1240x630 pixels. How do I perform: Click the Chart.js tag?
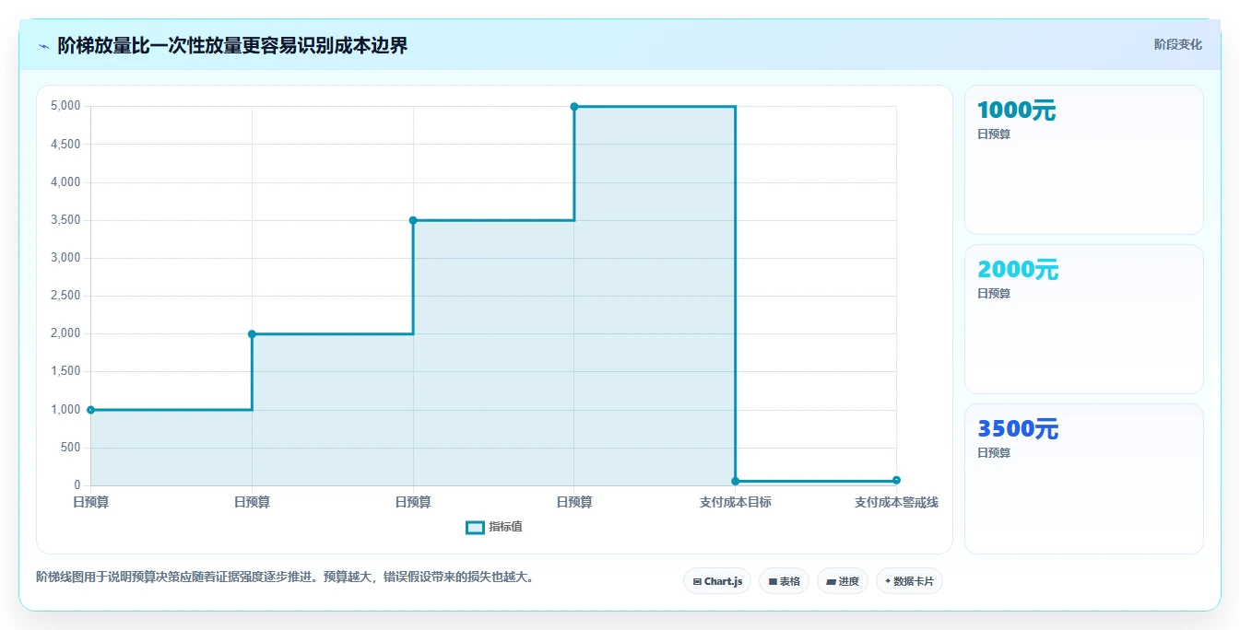click(x=717, y=581)
